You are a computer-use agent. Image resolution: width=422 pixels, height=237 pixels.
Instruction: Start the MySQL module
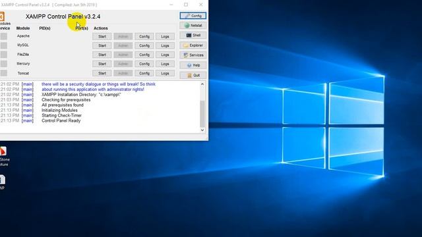(102, 45)
